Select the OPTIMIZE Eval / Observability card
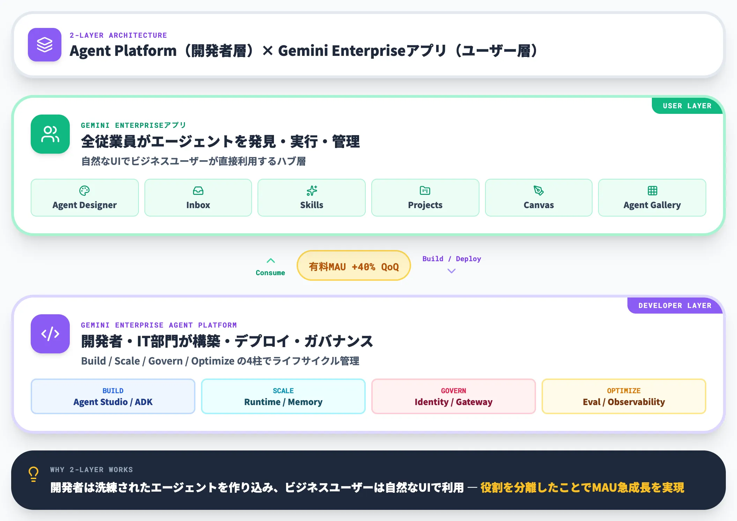The height and width of the screenshot is (521, 737). (623, 396)
